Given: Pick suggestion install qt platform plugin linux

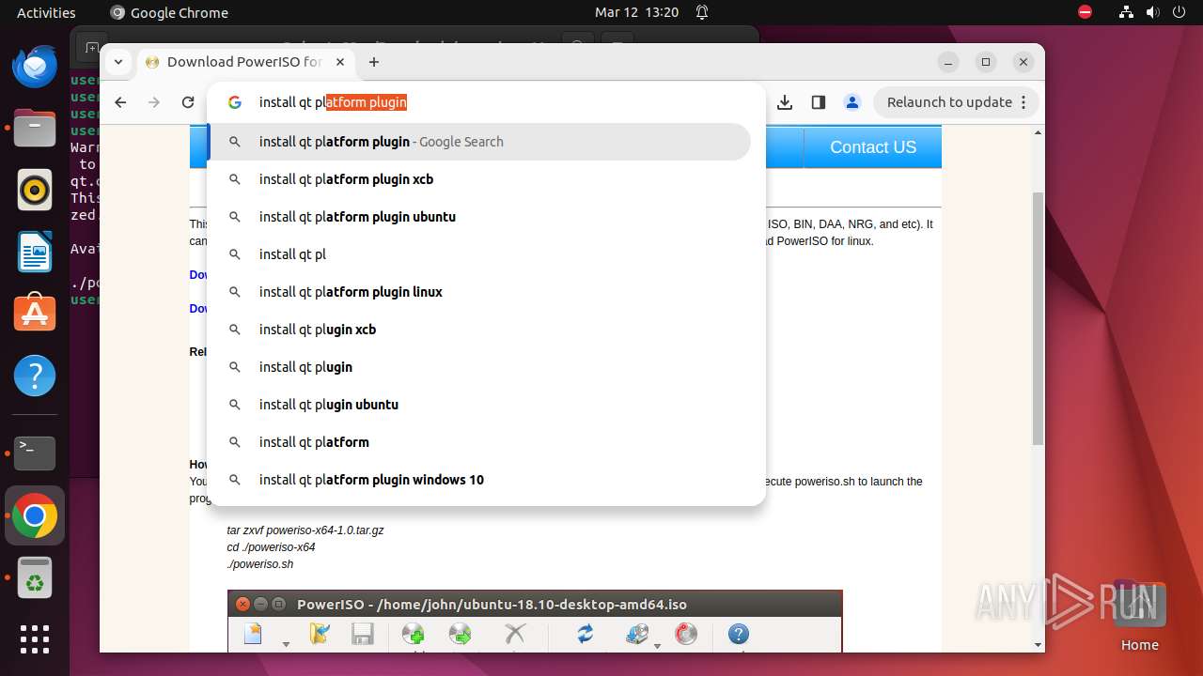Looking at the screenshot, I should point(478,292).
